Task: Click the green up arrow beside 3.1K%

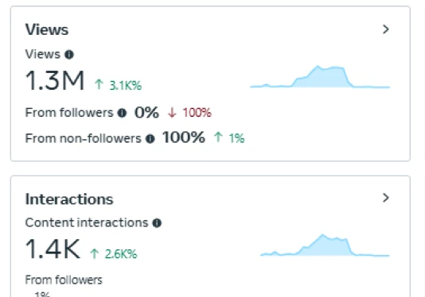Action: [x=99, y=84]
